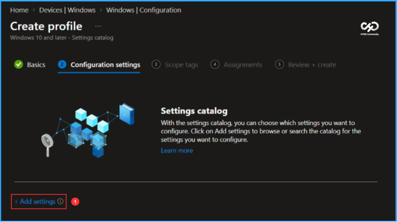Open Windows | Configuration breadcrumb
Image resolution: width=397 pixels, height=222 pixels.
coord(144,10)
